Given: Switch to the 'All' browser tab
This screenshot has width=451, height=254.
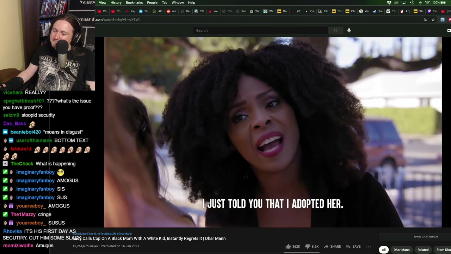Looking at the screenshot, I should (157, 11).
